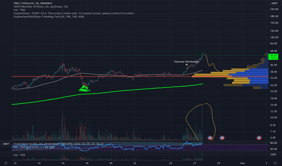Select the hand-drawn yellow ellipse around volume spike
282x166 pixels.
point(201,122)
